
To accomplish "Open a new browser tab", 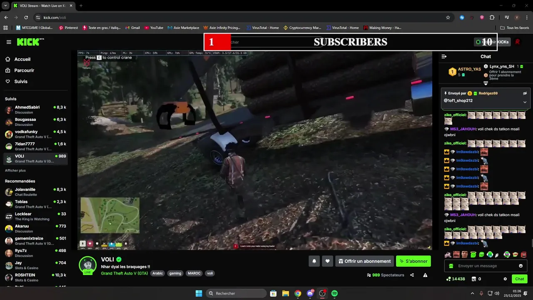I will tap(81, 5).
